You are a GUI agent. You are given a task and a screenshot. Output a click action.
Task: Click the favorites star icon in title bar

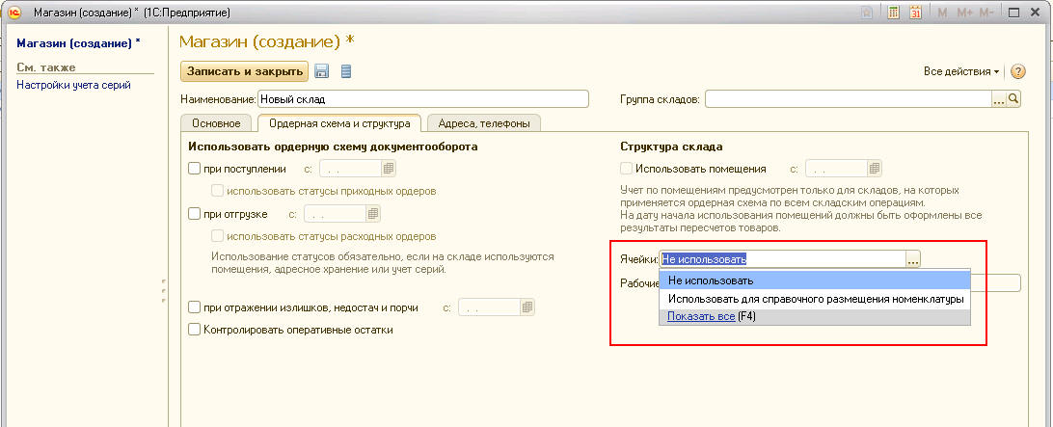pos(866,13)
